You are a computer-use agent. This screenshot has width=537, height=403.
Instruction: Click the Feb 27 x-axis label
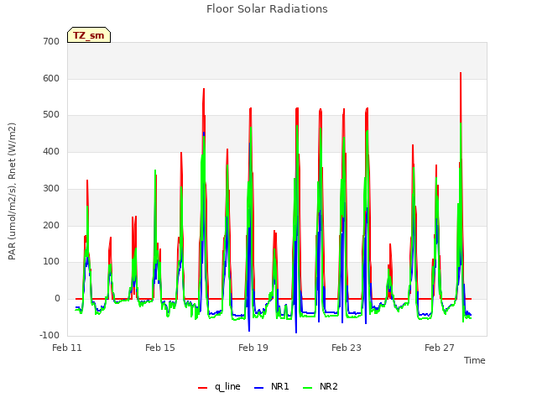pos(440,348)
